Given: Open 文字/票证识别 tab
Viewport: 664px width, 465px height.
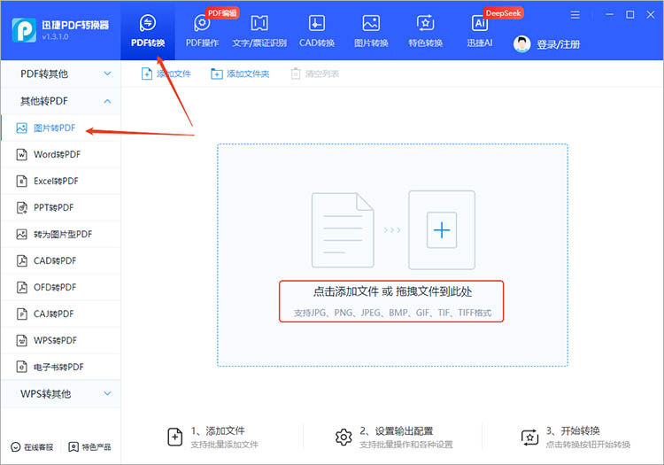Looking at the screenshot, I should pyautogui.click(x=259, y=30).
